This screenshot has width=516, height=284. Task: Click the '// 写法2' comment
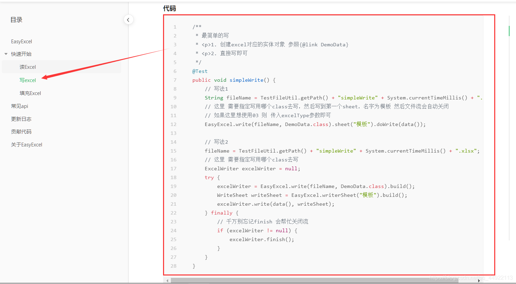pyautogui.click(x=216, y=142)
